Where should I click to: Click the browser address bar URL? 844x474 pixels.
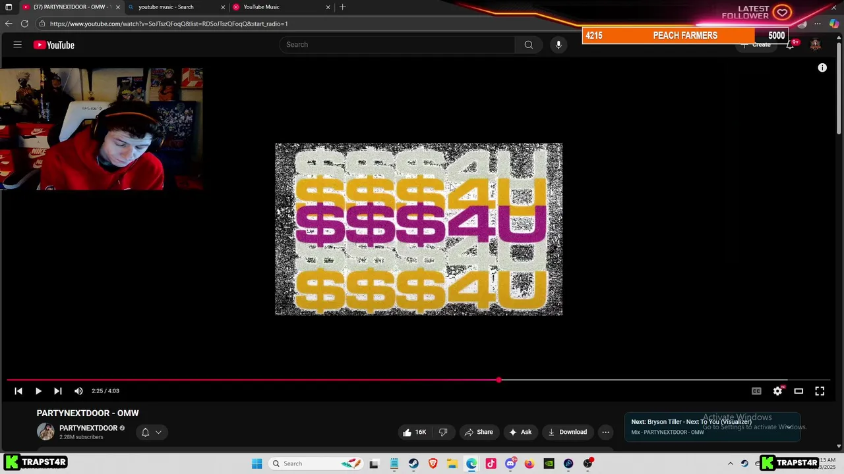[169, 24]
